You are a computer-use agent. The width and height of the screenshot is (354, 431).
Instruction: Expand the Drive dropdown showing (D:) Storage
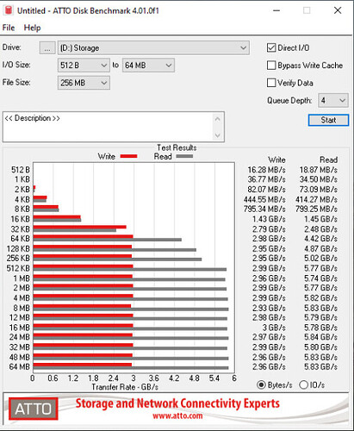click(x=153, y=48)
